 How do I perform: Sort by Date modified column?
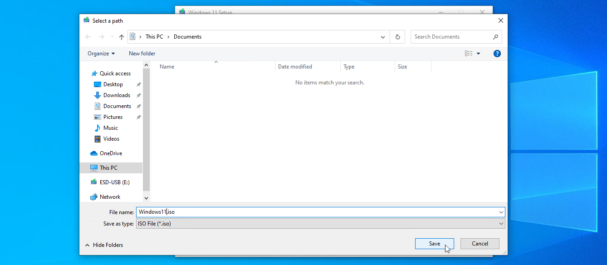[x=295, y=67]
